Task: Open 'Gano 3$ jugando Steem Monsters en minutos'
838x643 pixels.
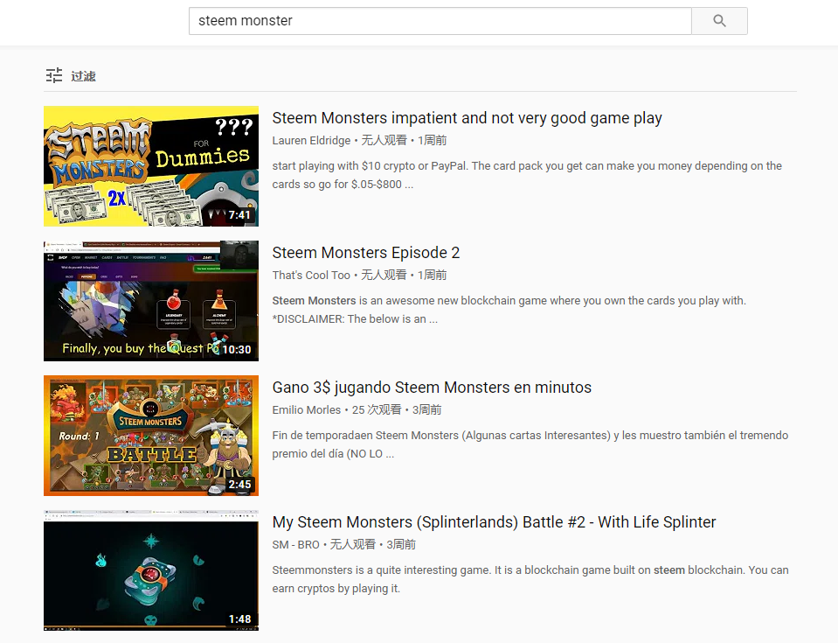Action: pos(432,388)
